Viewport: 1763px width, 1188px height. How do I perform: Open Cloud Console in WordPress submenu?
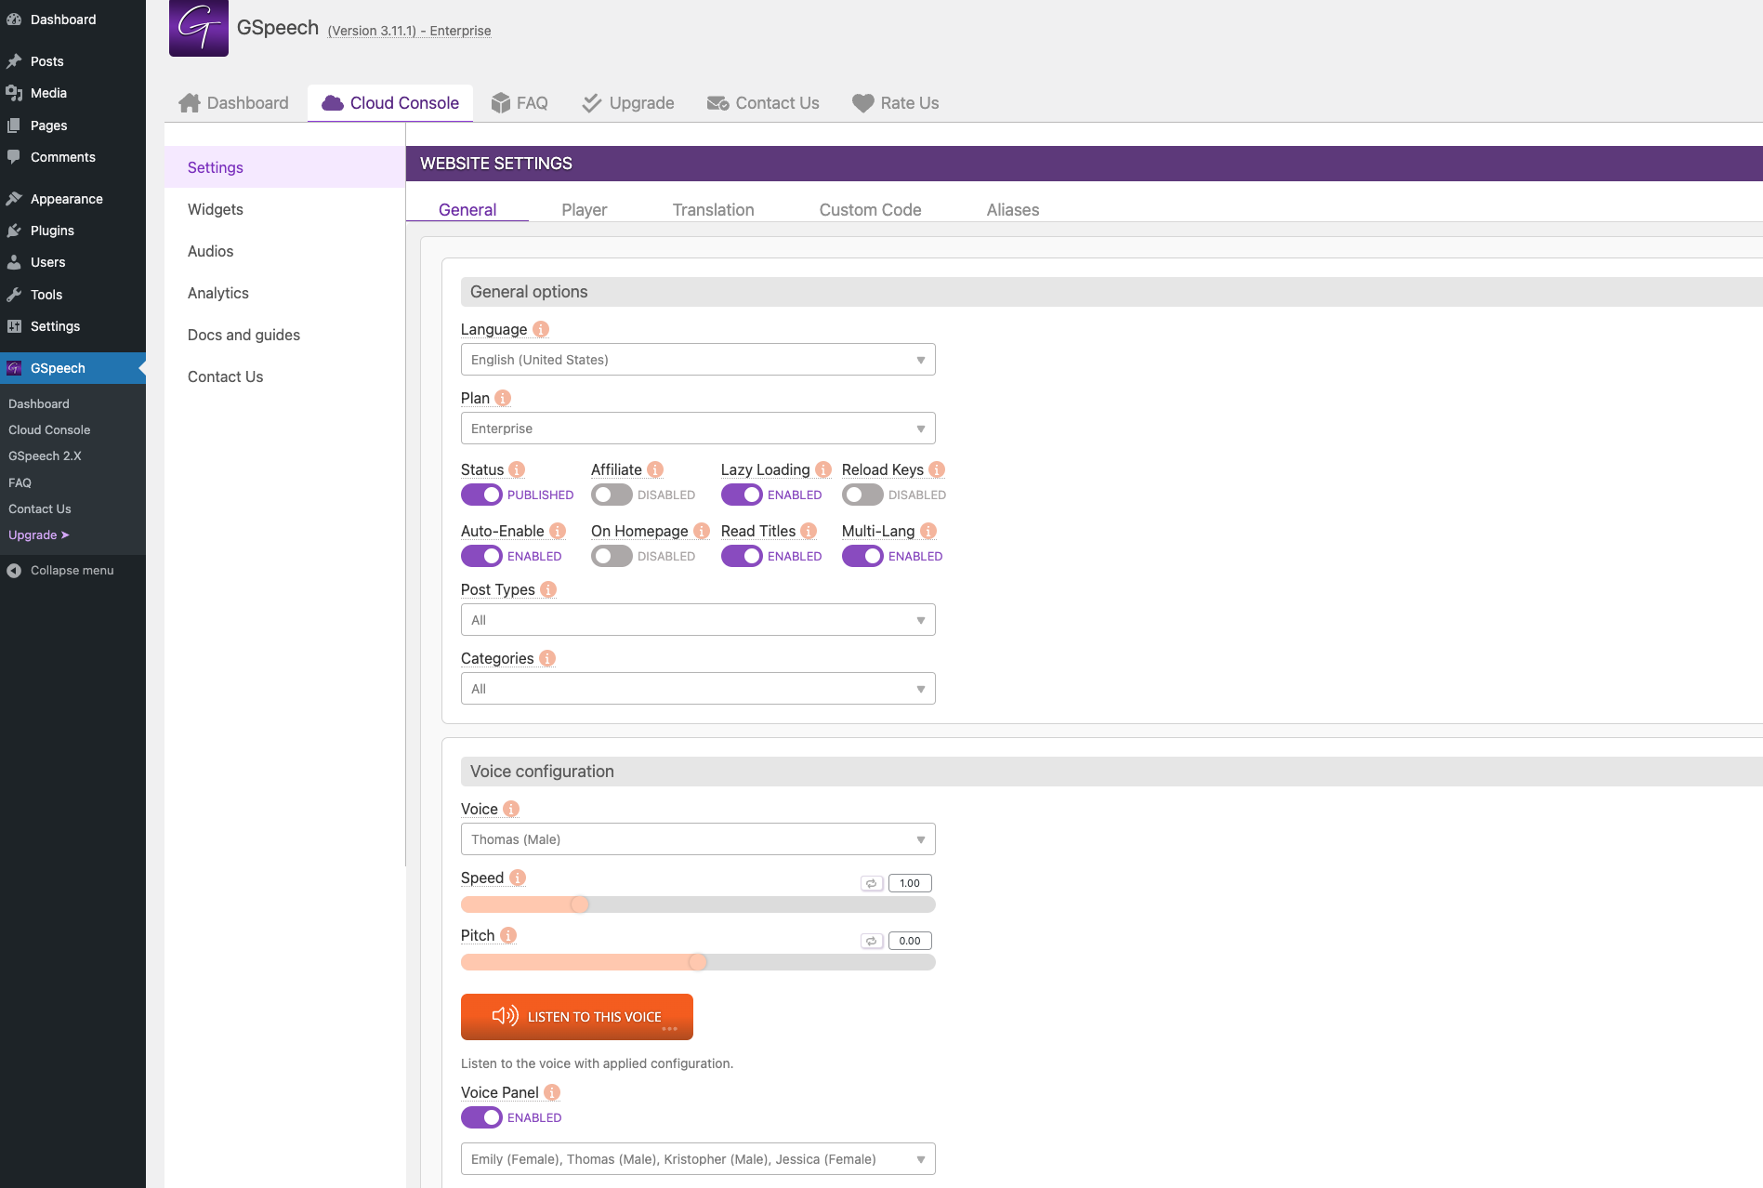point(49,430)
